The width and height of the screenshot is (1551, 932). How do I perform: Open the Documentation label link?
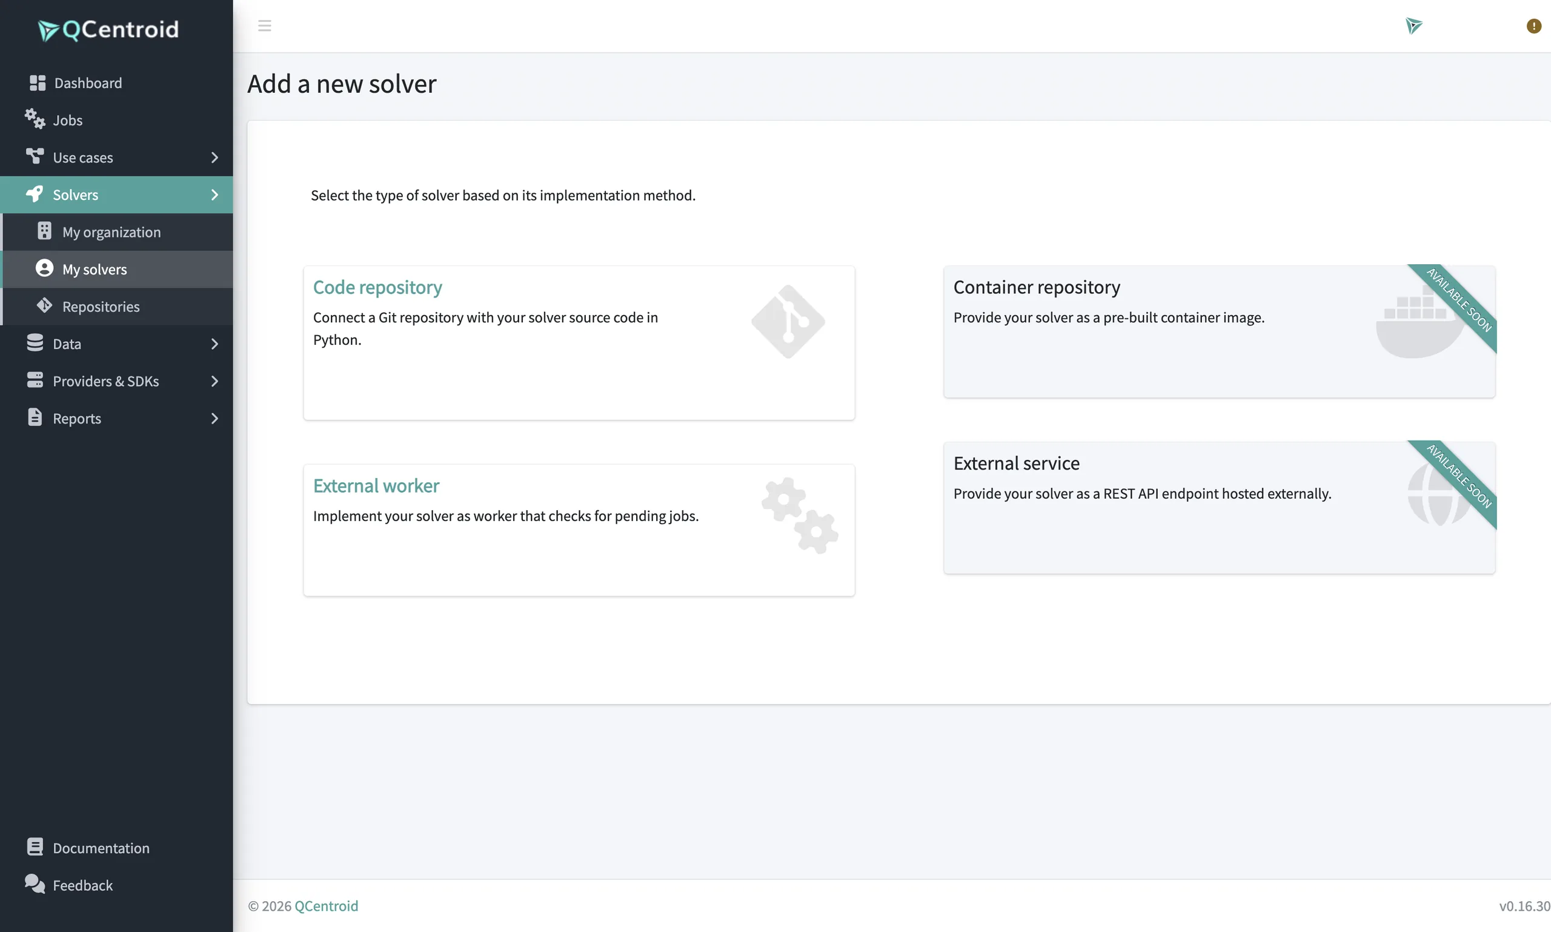pyautogui.click(x=101, y=848)
